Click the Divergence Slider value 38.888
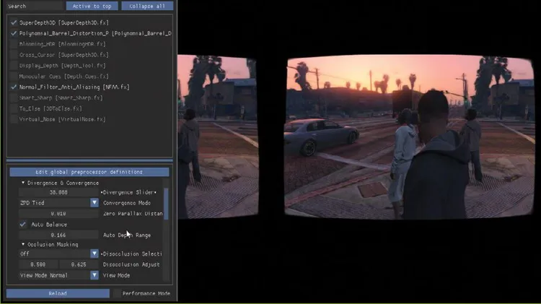 click(58, 192)
